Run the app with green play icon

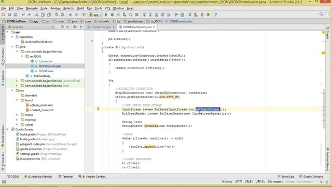pyautogui.click(x=106, y=15)
